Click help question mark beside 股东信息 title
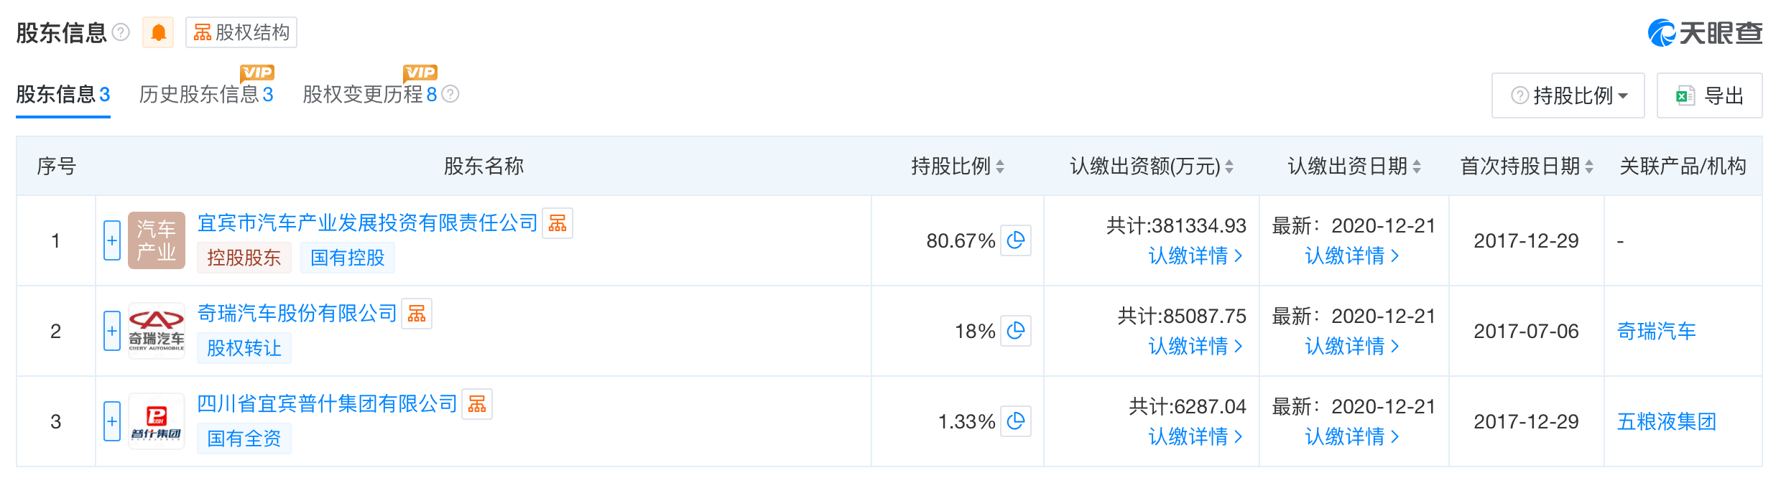 (x=121, y=32)
